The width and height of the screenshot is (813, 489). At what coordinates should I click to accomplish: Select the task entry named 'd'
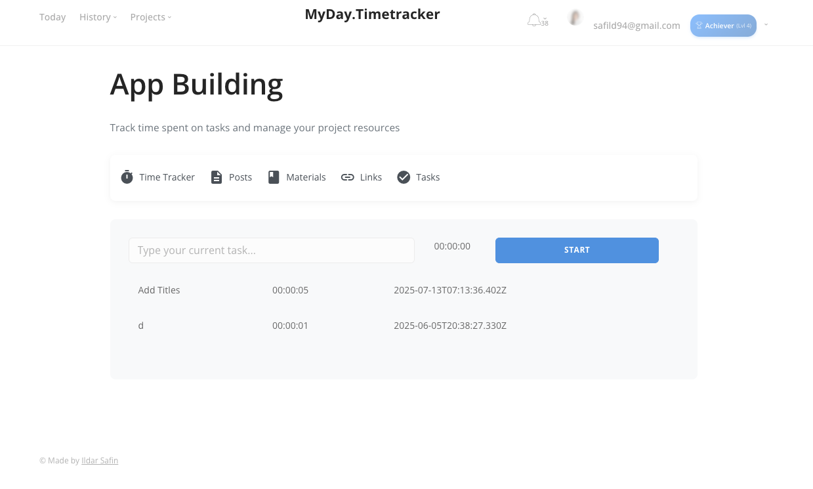pos(140,325)
